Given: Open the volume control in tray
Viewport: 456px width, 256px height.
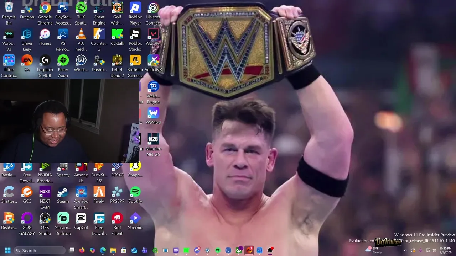Looking at the screenshot, I should 434,250.
